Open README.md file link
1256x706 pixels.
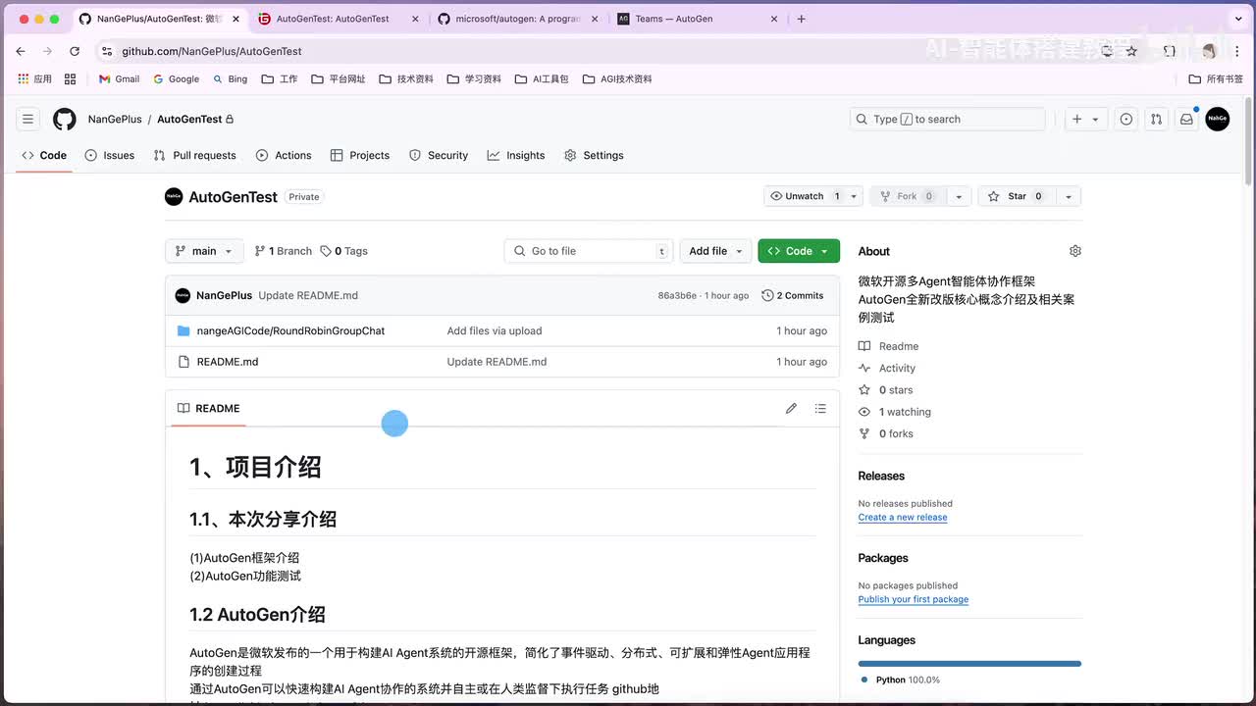pyautogui.click(x=228, y=362)
